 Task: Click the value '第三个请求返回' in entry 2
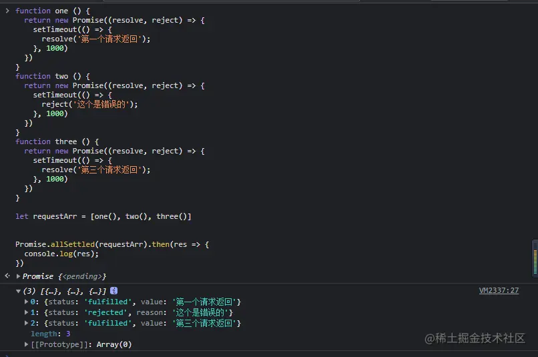click(204, 323)
